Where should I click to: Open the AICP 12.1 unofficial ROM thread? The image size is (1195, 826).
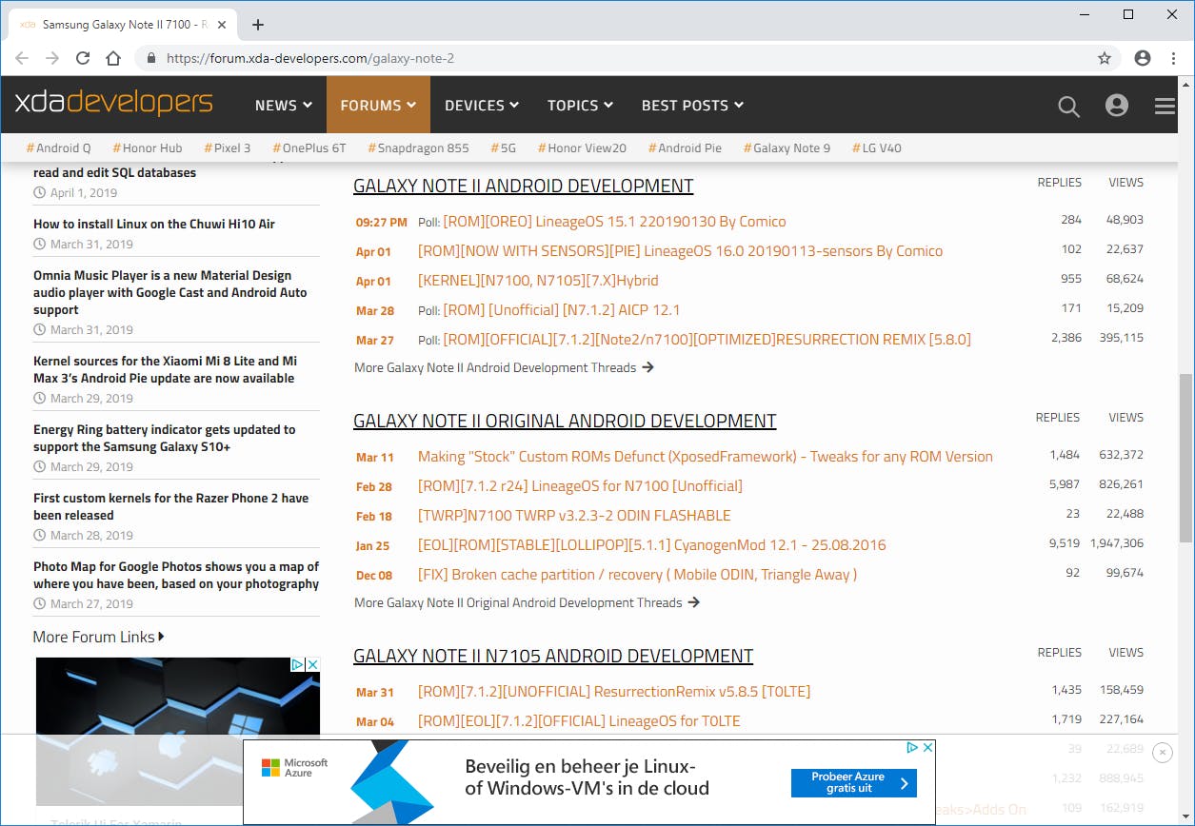coord(561,310)
